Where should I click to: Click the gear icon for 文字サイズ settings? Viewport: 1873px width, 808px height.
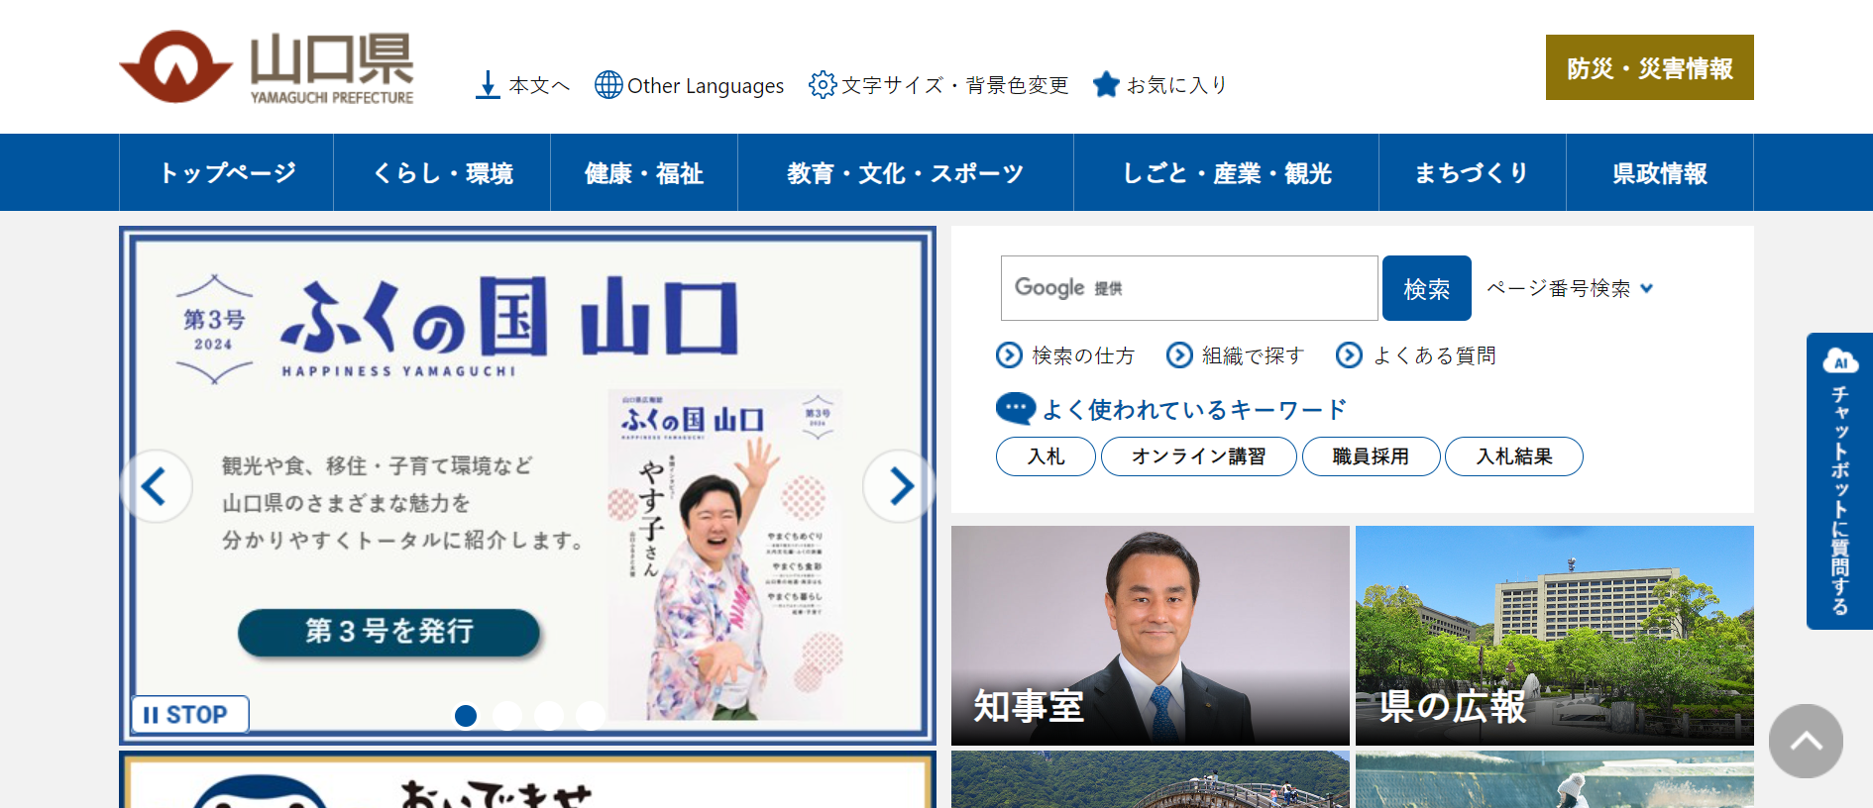click(x=823, y=85)
